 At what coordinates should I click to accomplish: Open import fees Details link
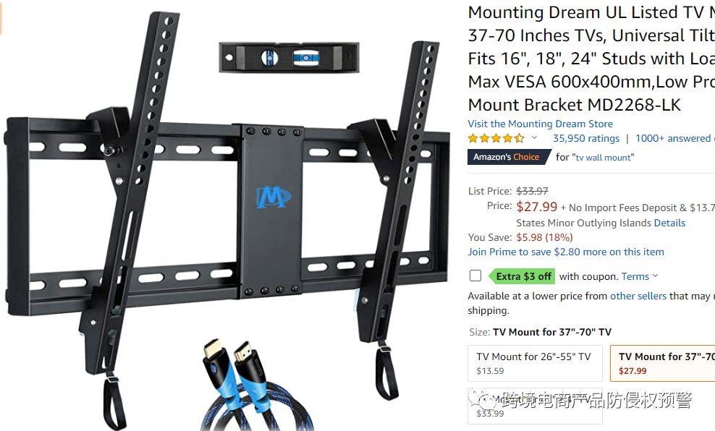[x=669, y=223]
